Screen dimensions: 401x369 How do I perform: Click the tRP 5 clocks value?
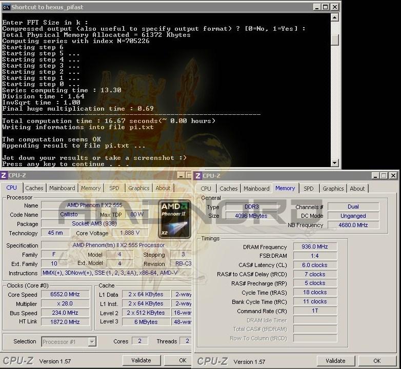pos(315,283)
